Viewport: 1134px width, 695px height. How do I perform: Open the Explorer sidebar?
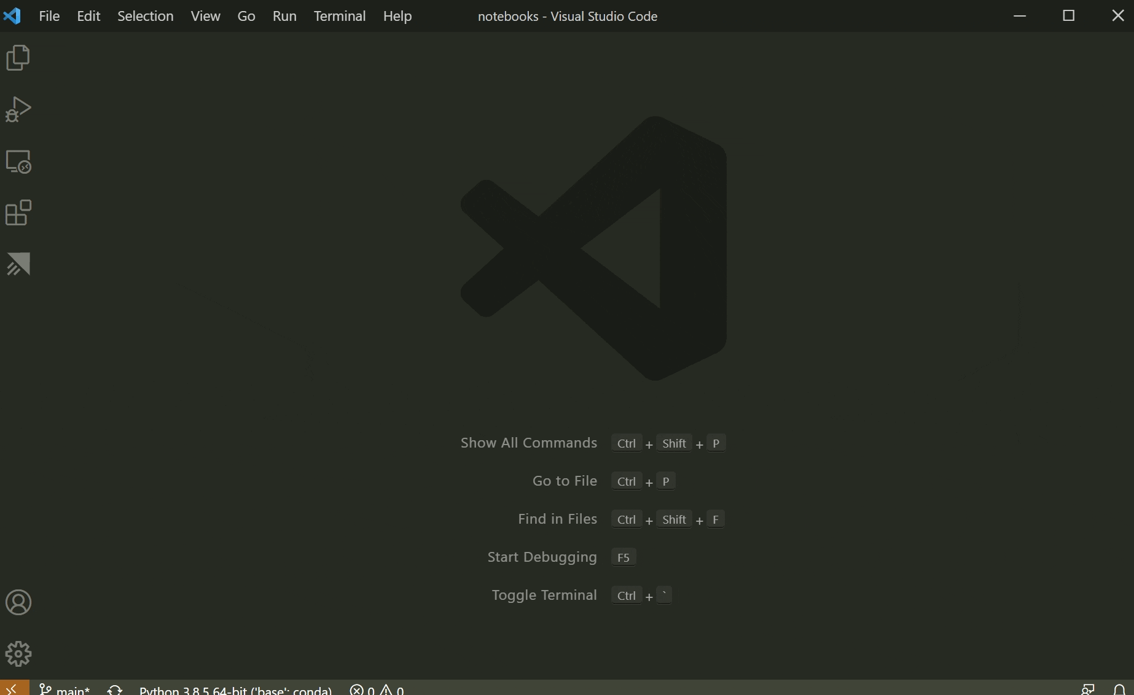(18, 57)
